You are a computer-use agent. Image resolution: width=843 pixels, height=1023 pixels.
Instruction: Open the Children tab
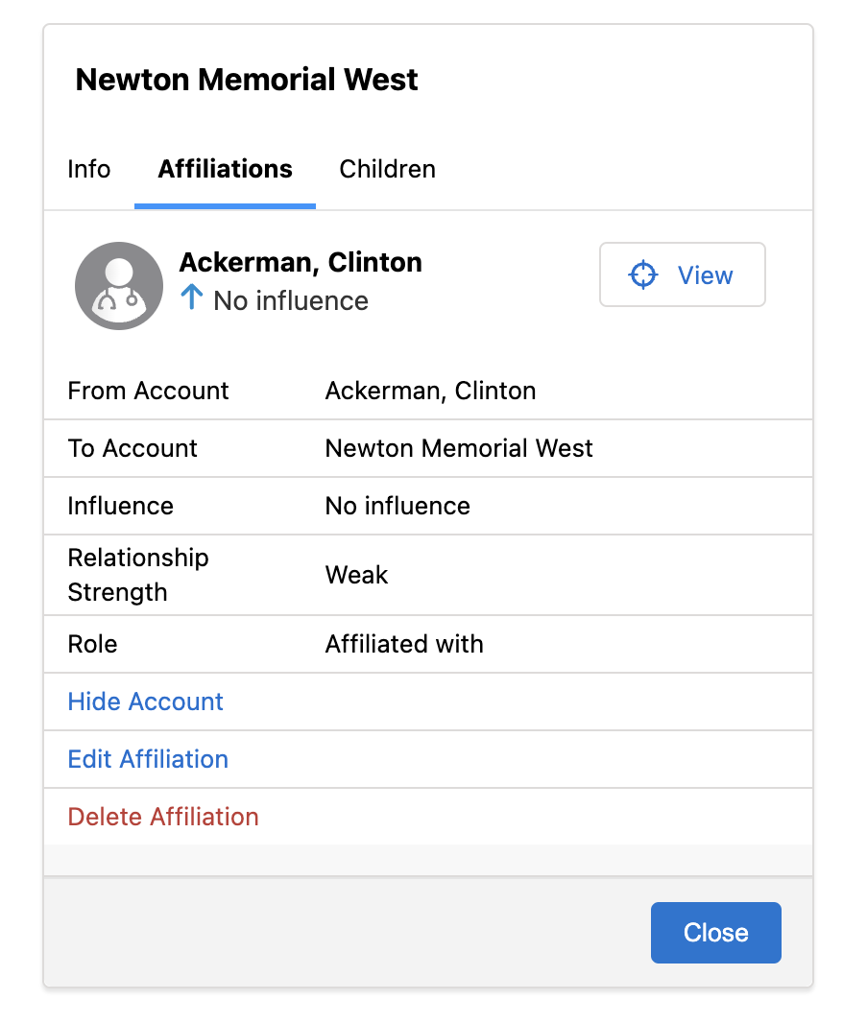[x=387, y=170]
